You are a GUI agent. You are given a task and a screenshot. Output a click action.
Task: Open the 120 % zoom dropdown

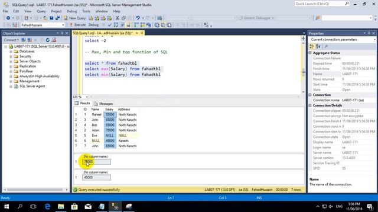coord(87,97)
